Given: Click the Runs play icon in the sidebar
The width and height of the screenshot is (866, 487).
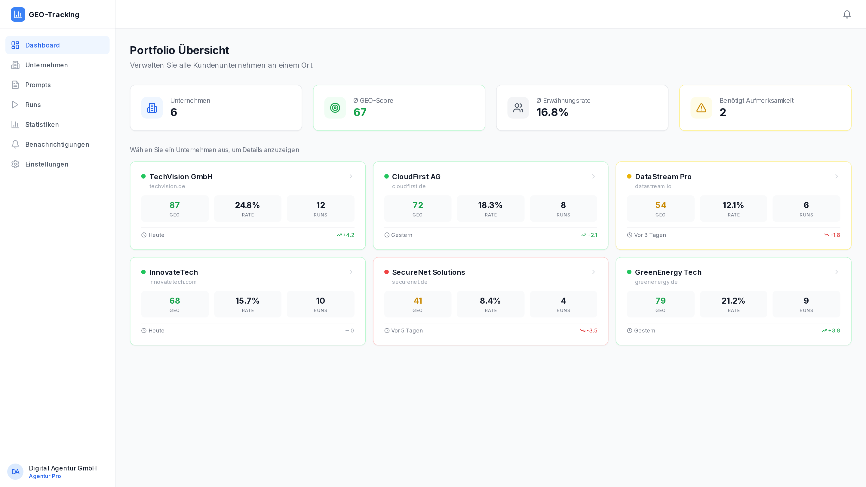Looking at the screenshot, I should point(15,105).
